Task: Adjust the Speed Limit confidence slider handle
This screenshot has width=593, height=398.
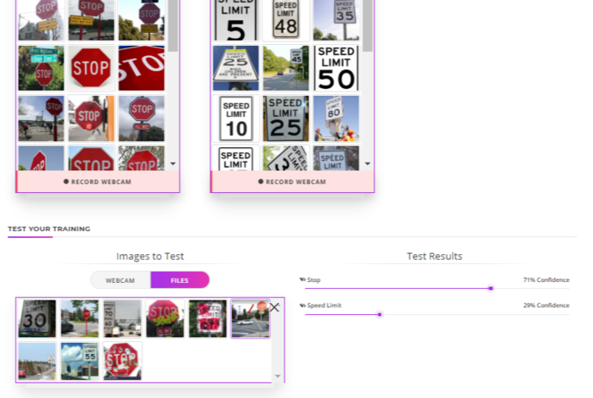Action: (x=380, y=314)
